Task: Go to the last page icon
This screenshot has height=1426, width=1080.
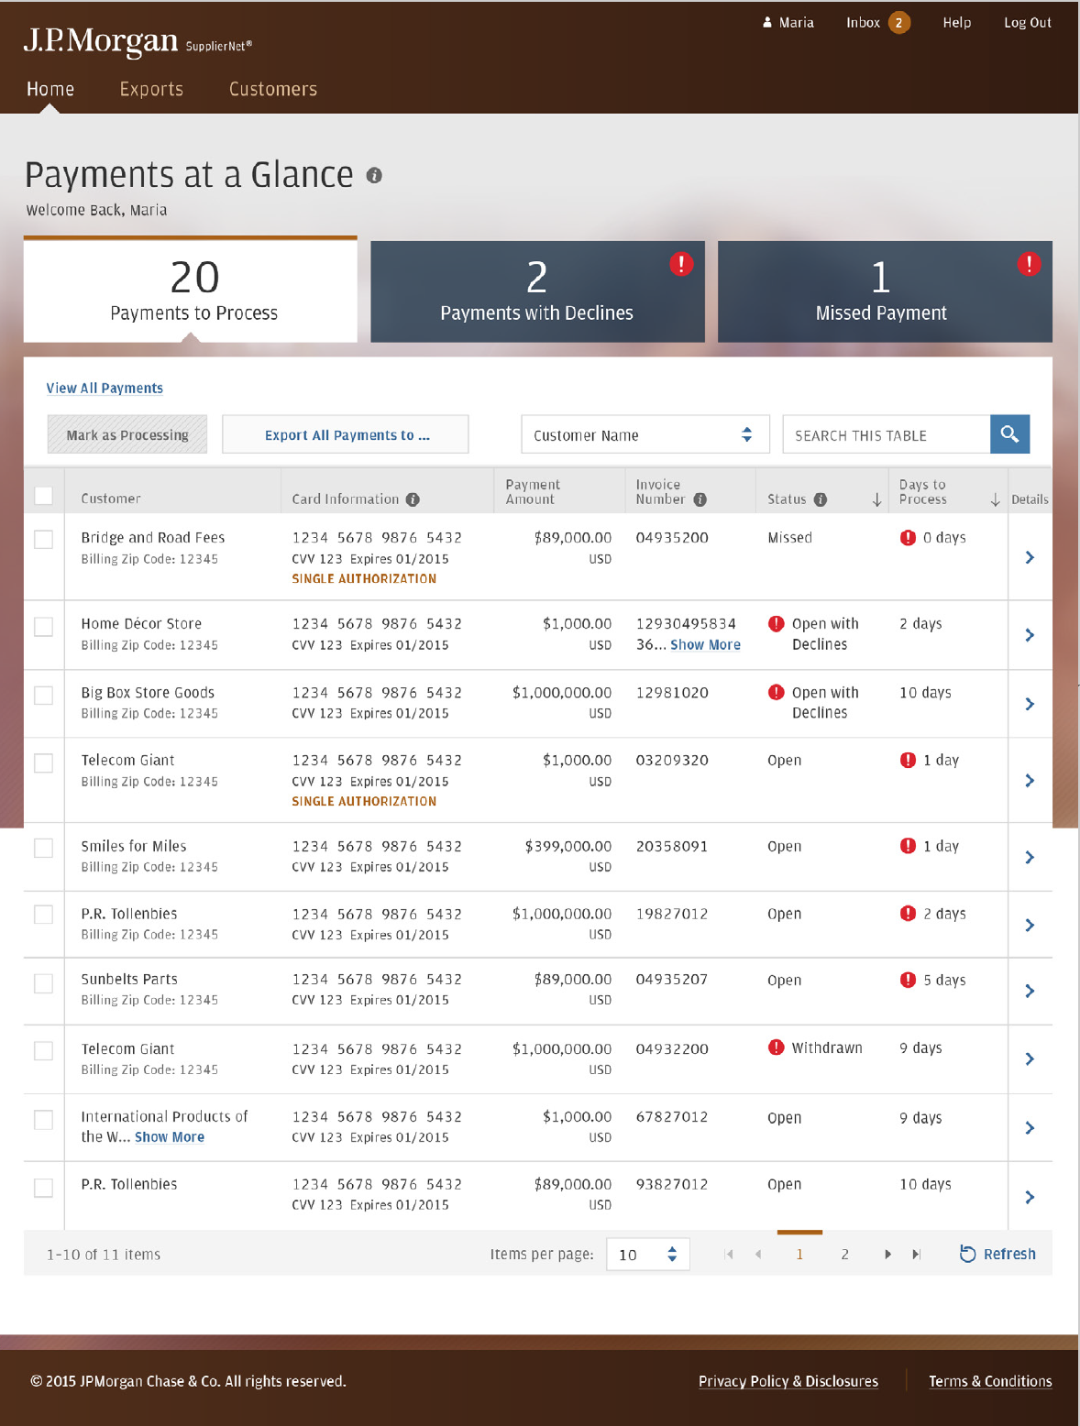Action: (916, 1254)
